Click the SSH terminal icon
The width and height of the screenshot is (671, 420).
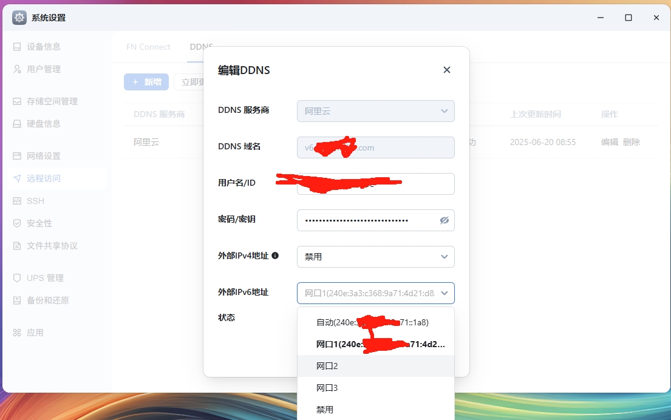click(17, 201)
